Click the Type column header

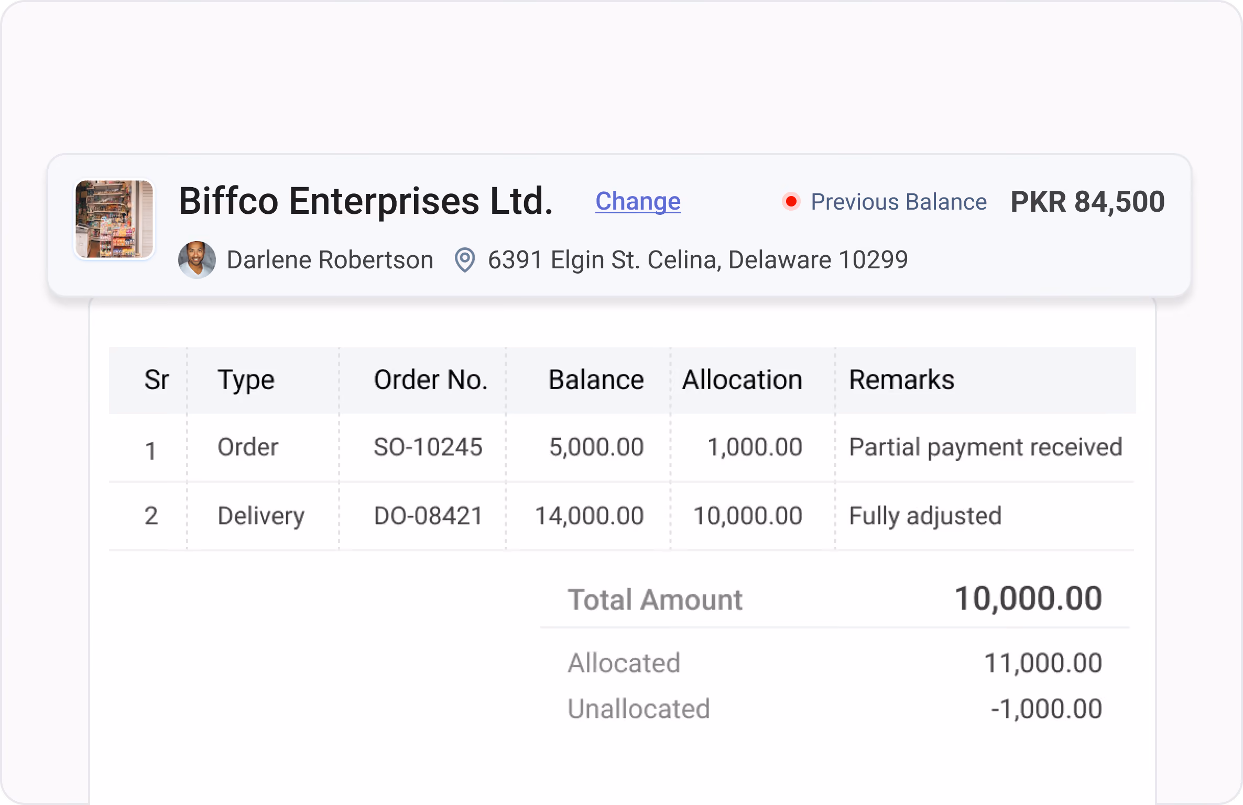(x=246, y=380)
